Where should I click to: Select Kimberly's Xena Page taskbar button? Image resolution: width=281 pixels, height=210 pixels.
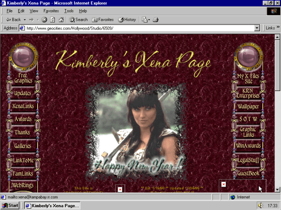click(x=52, y=206)
